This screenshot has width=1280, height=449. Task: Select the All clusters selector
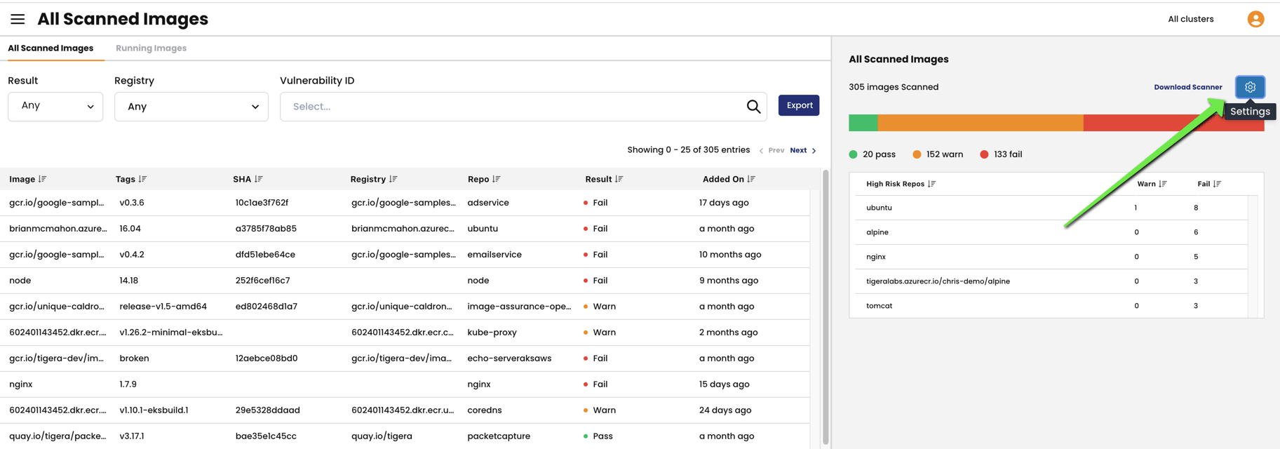(x=1190, y=19)
